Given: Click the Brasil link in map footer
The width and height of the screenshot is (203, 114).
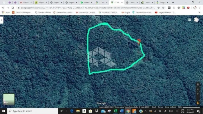Looking at the screenshot, I should 154,107.
